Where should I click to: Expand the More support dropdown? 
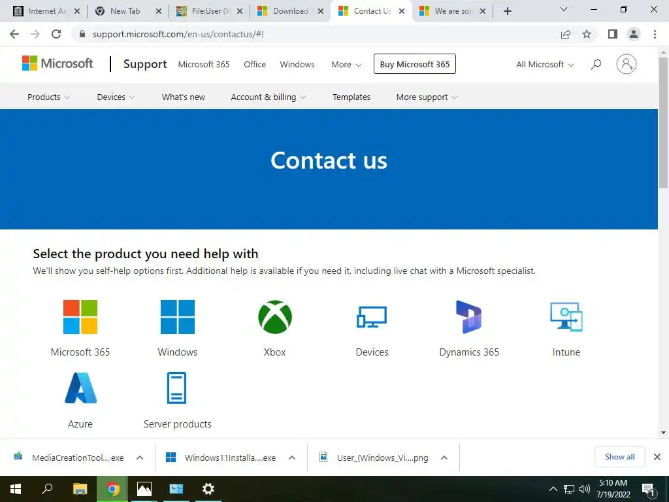[427, 97]
